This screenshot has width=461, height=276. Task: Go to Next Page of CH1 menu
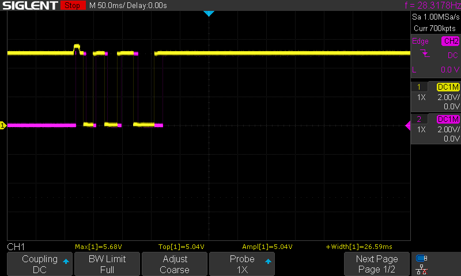click(377, 264)
